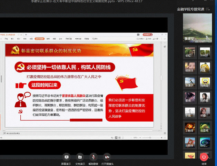Image resolution: width=217 pixels, height=166 pixels.
Task: Turn on camera with 打开摄像头
Action: (x=107, y=158)
